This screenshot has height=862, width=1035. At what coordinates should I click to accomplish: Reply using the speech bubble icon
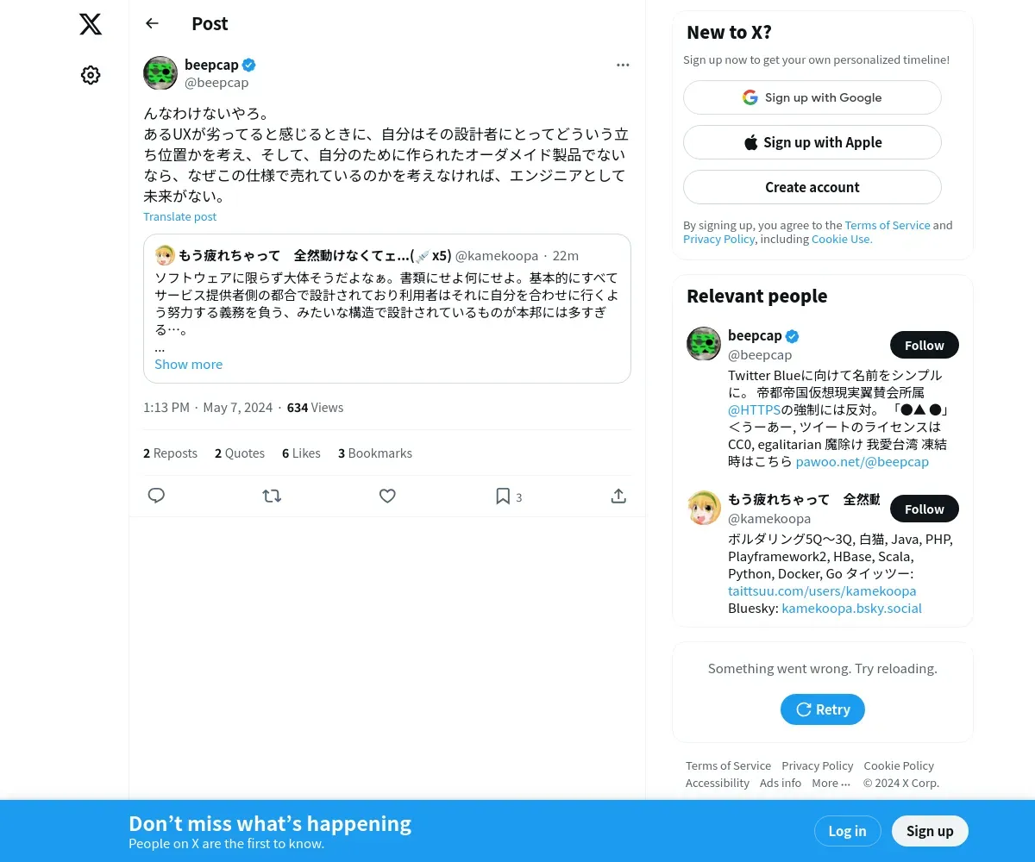156,496
